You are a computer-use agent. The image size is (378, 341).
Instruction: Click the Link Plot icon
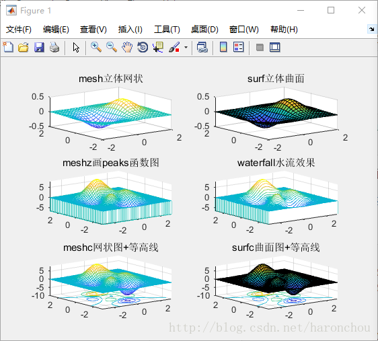pyautogui.click(x=202, y=47)
